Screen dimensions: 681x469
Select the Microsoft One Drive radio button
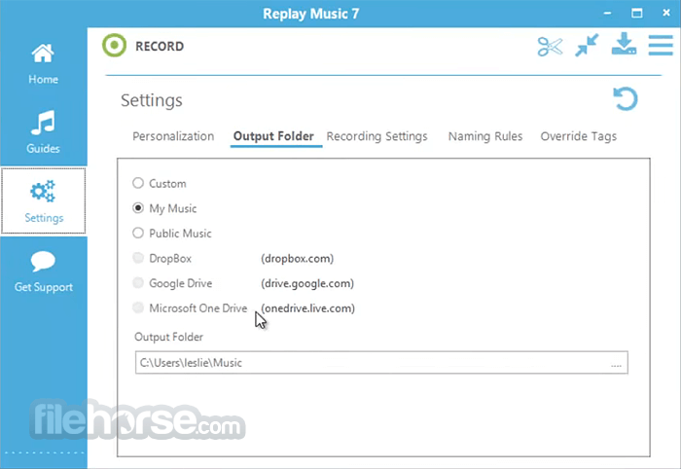pos(138,307)
